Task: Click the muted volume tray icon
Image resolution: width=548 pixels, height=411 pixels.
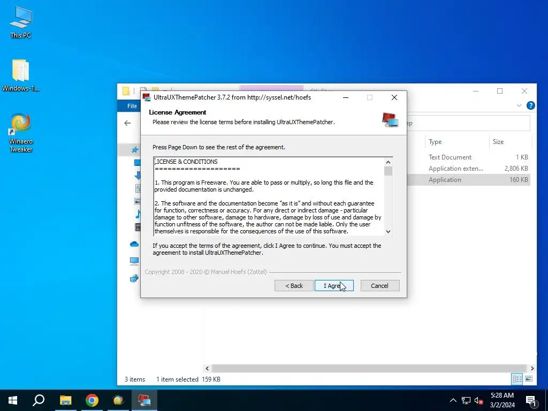Action: tap(479, 400)
